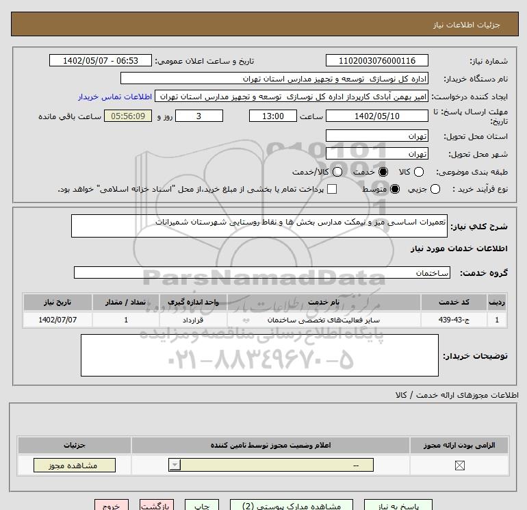The height and width of the screenshot is (510, 527).
Task: Click مشاهده مدارک پیوستی (2) button
Action: tap(292, 505)
